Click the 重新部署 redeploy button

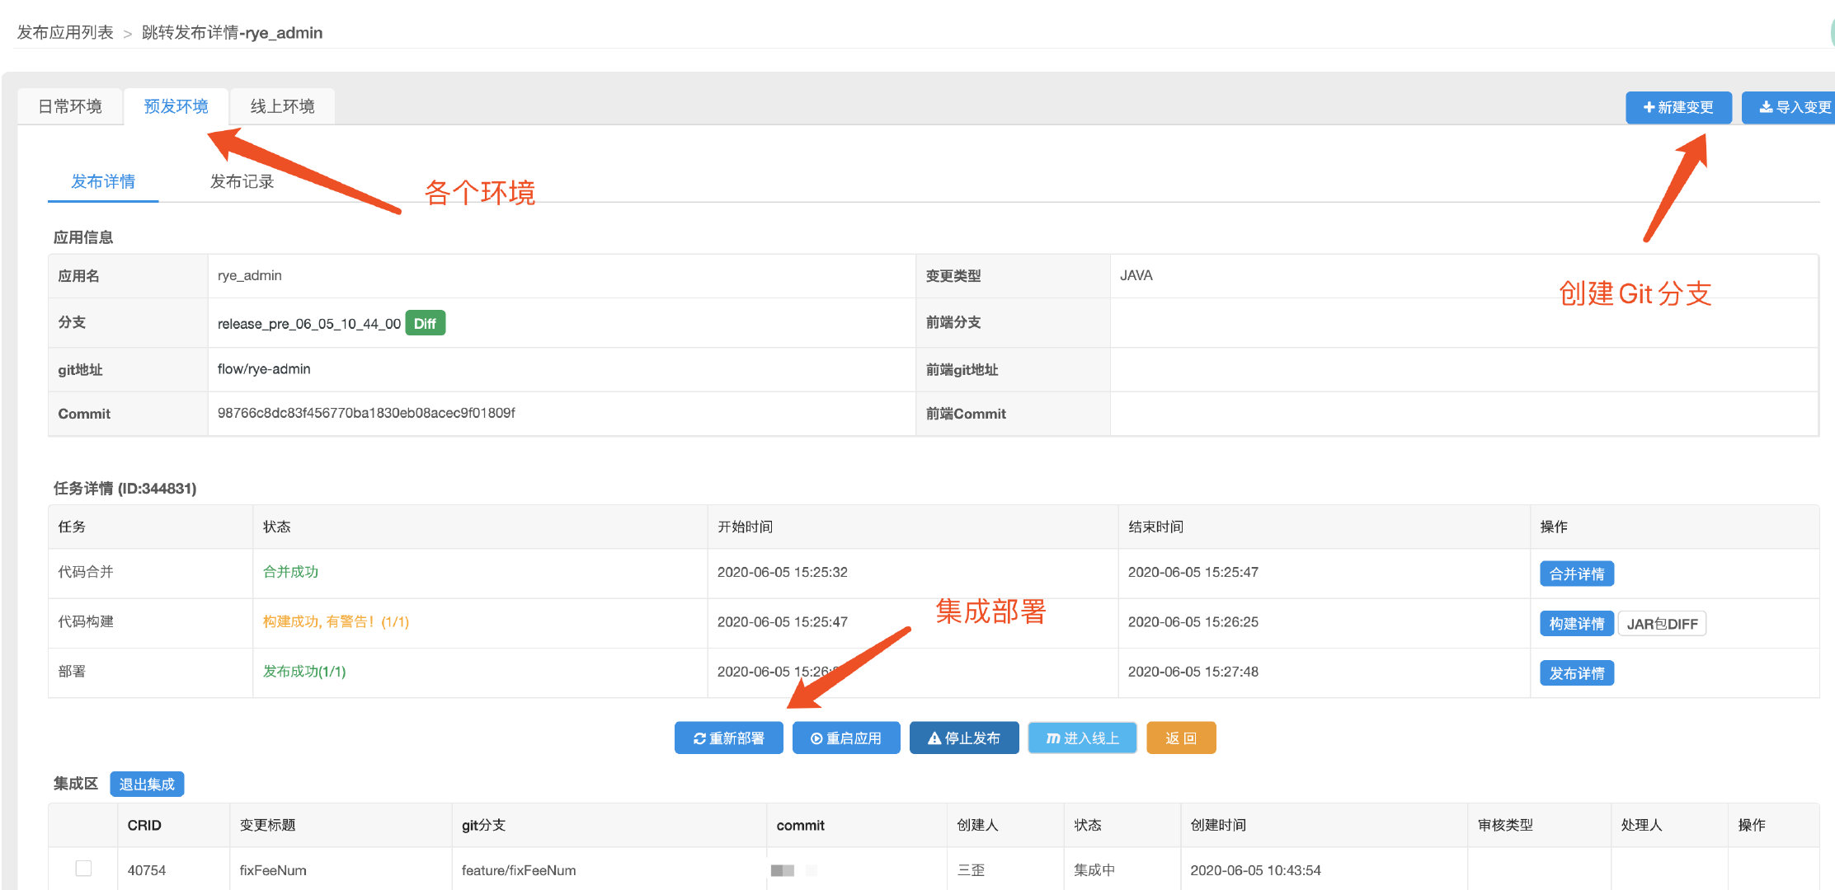(x=728, y=738)
